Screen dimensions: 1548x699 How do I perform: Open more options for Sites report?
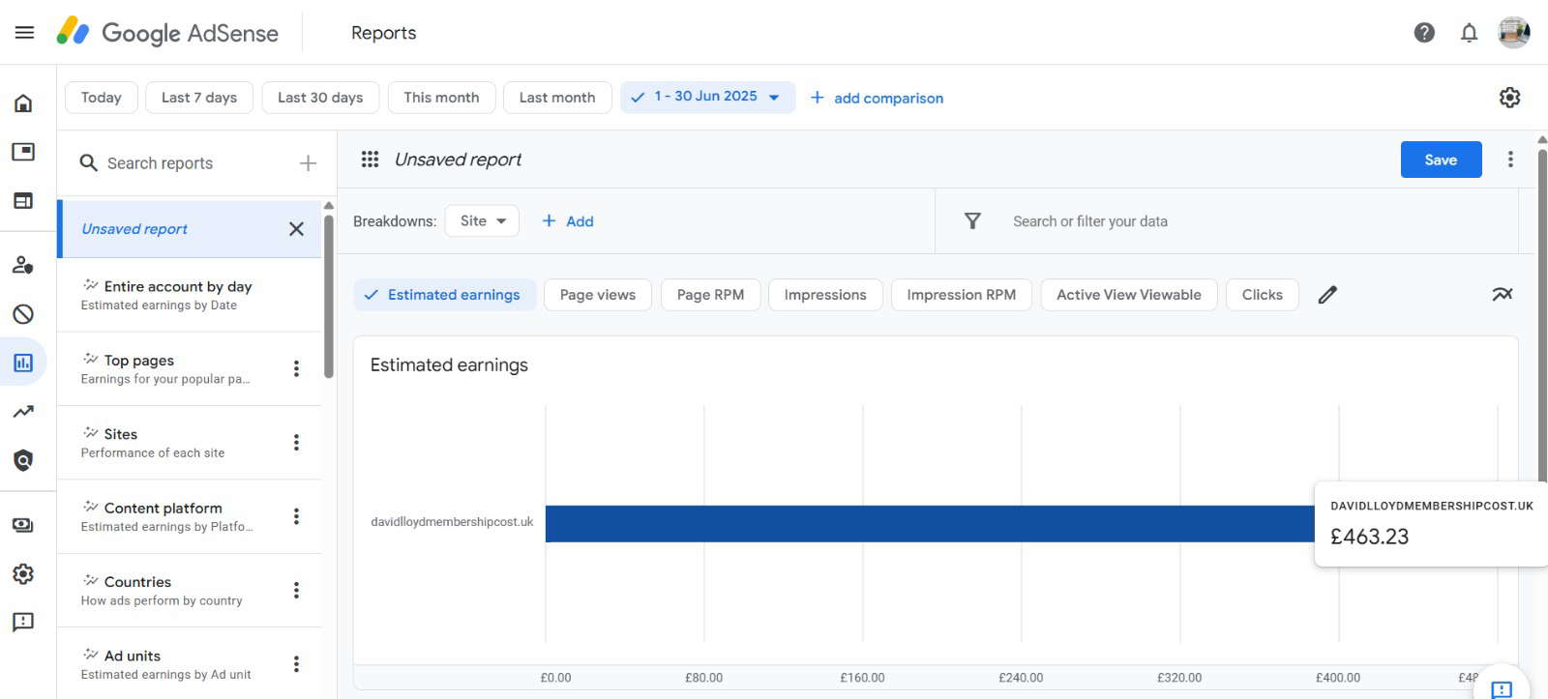click(296, 443)
